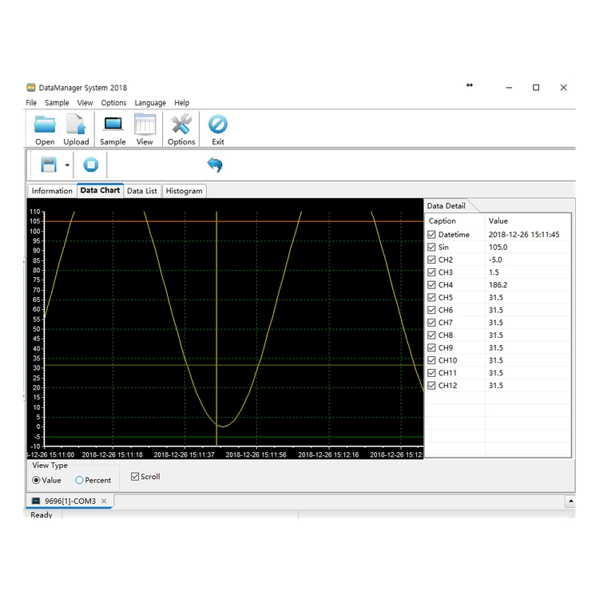Click the 9696[1]-COM3 device icon
Viewport: 599px width, 599px height.
coord(36,501)
